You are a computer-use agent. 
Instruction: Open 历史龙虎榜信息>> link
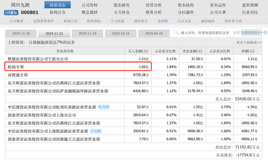(247, 33)
